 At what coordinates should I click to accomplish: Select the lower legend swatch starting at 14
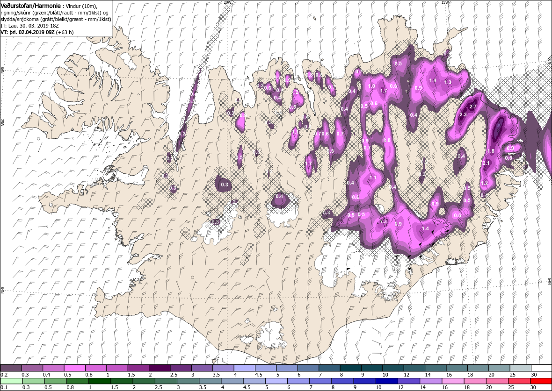tap(430, 381)
